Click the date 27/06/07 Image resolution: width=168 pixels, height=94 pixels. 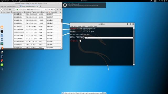[x=50, y=30]
